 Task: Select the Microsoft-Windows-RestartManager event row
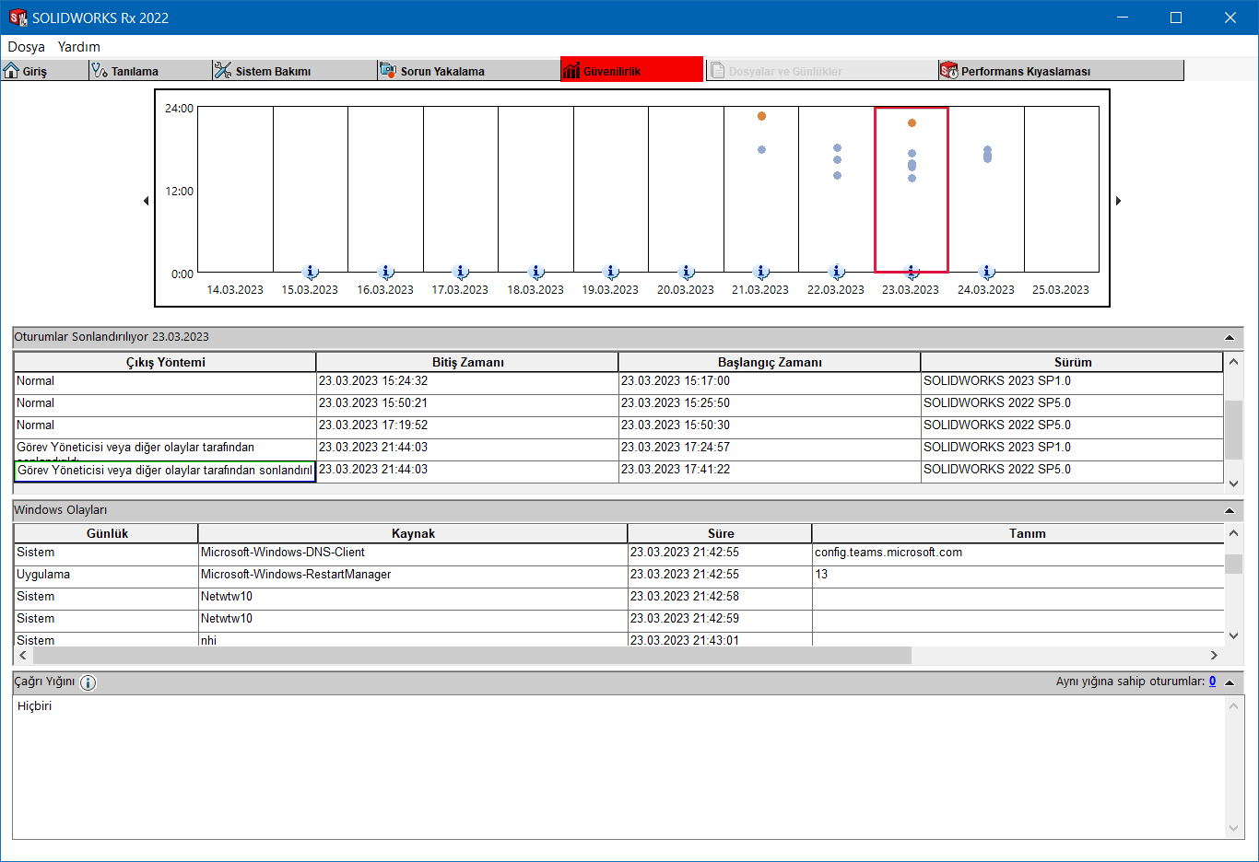click(x=618, y=575)
